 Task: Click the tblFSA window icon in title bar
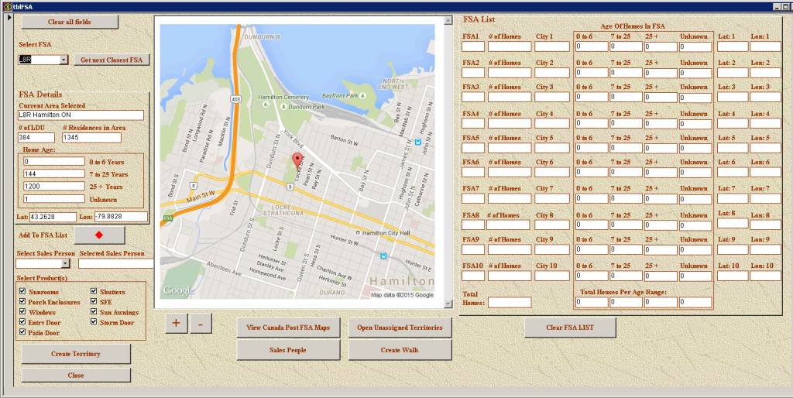coord(7,5)
